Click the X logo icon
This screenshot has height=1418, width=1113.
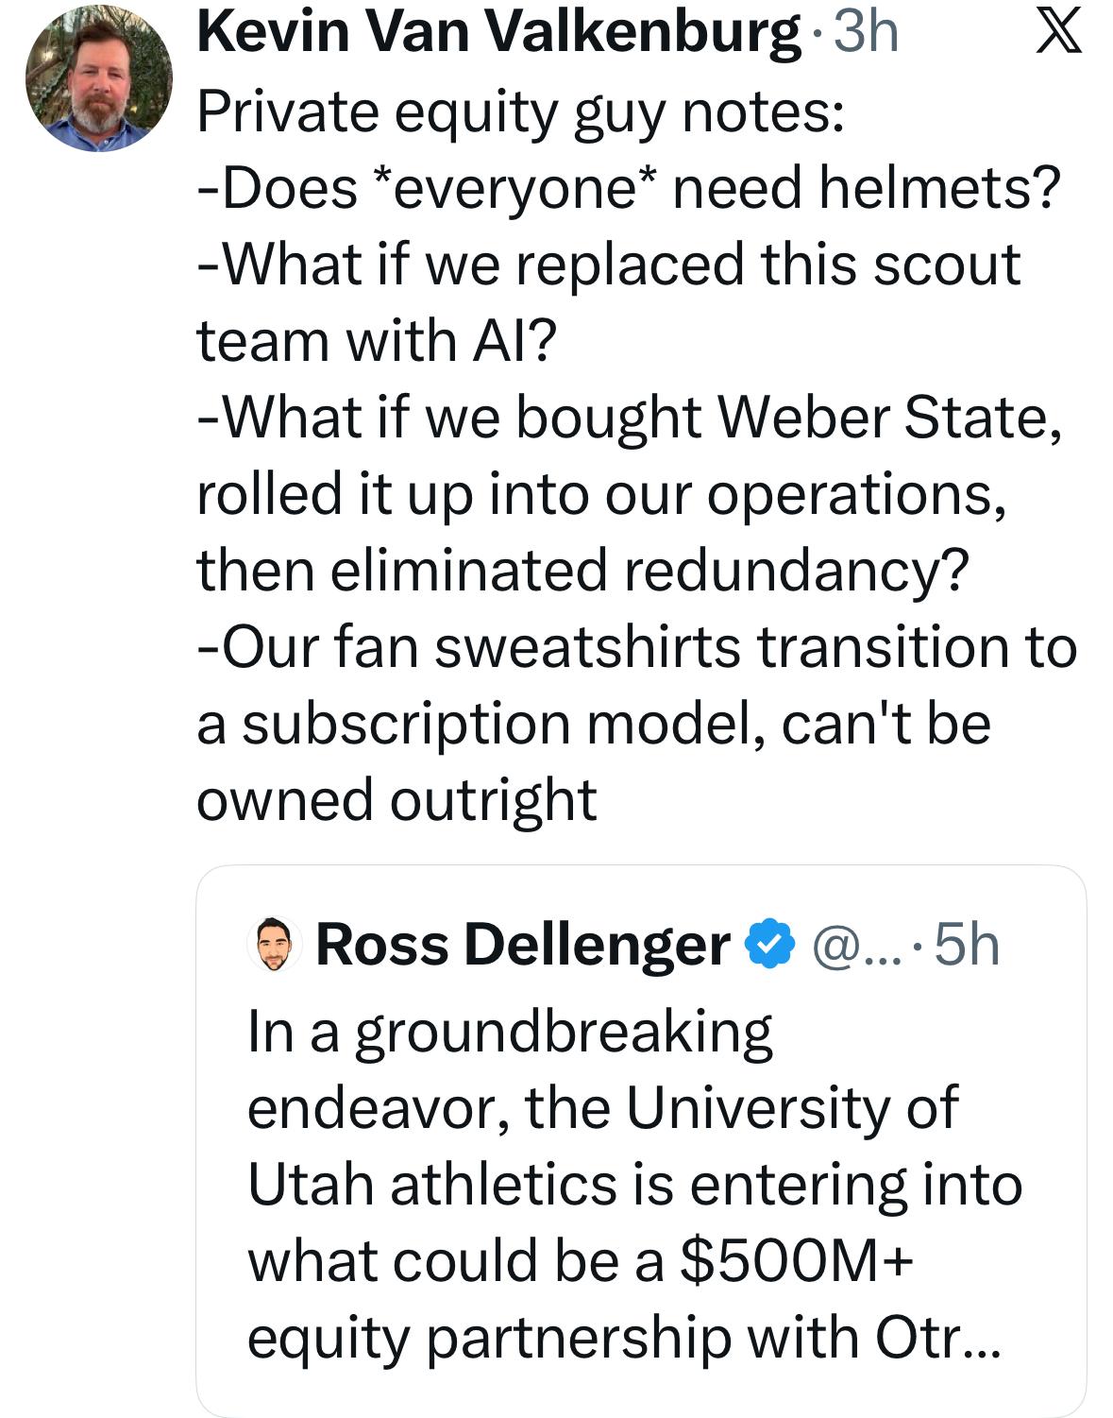(1059, 34)
